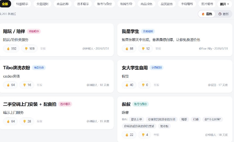Downvote the 二手空调上门安装 entry

point(27,121)
